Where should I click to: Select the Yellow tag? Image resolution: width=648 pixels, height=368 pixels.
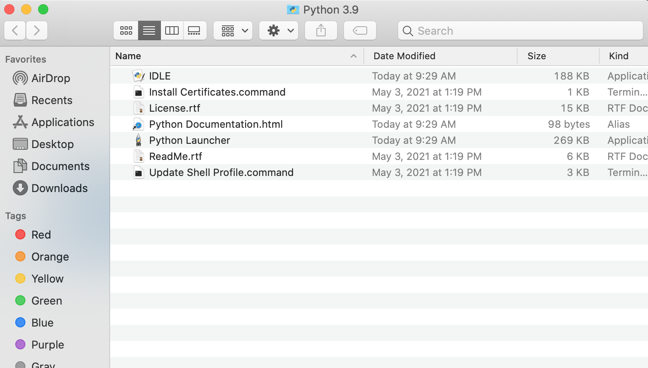pyautogui.click(x=39, y=279)
